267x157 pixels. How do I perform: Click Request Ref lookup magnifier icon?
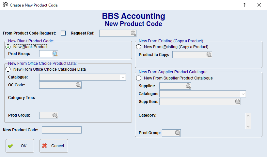point(133,33)
